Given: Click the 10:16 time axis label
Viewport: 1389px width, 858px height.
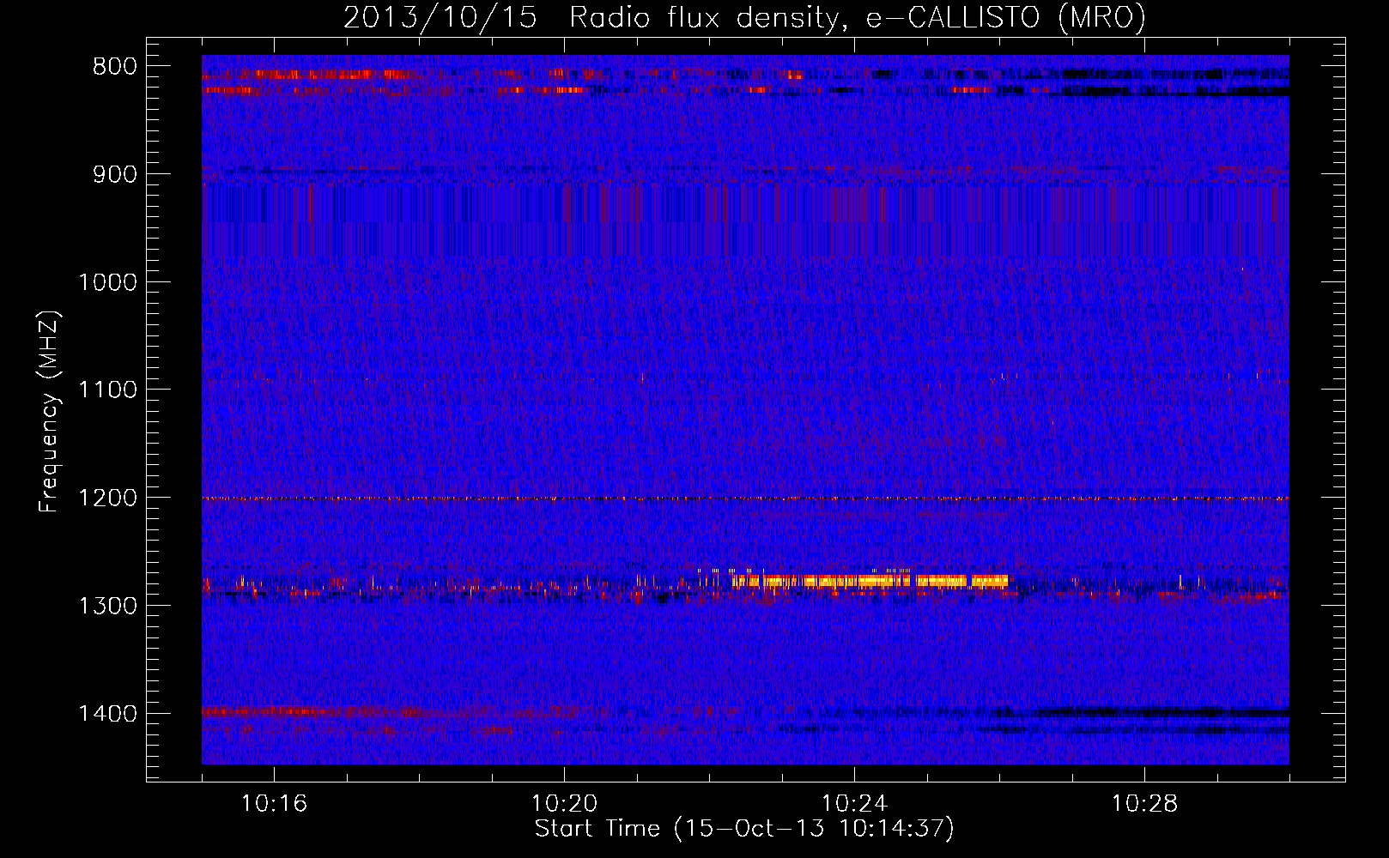Looking at the screenshot, I should (274, 804).
